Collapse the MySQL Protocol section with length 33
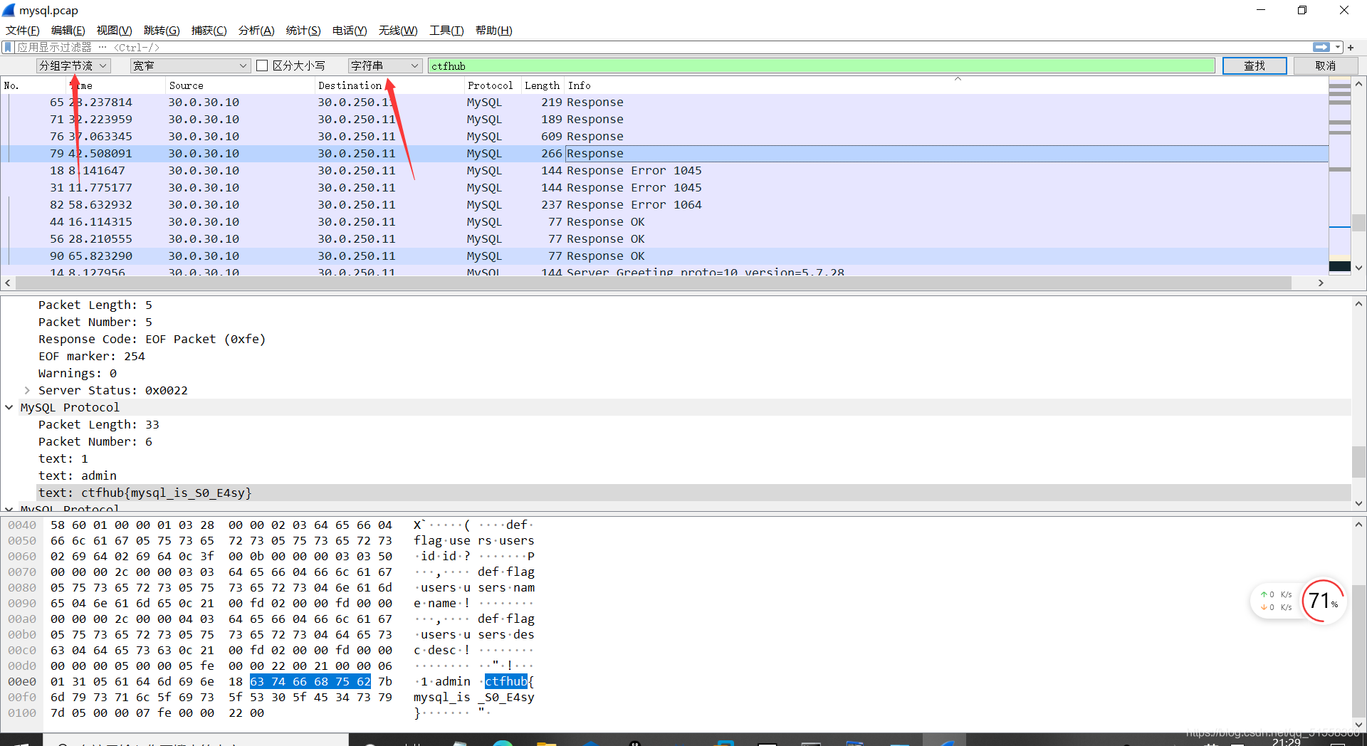 [x=9, y=407]
